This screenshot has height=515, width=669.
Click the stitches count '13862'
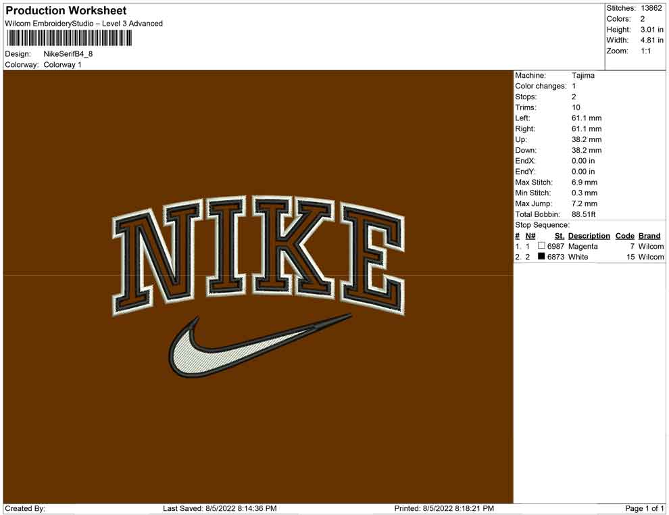point(651,8)
